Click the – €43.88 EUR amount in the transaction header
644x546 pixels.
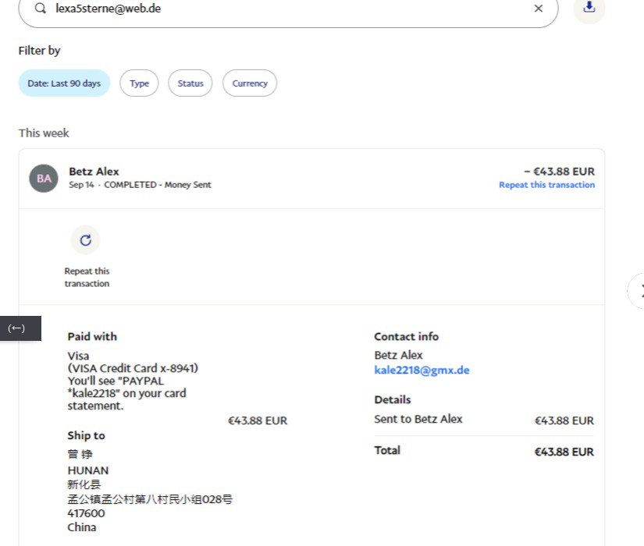[x=559, y=172]
